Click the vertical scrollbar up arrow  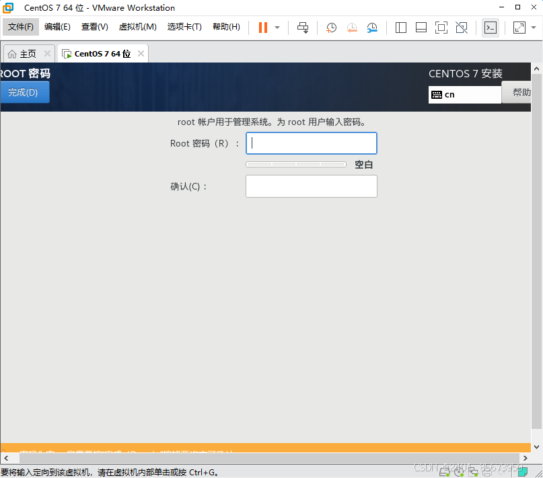536,69
